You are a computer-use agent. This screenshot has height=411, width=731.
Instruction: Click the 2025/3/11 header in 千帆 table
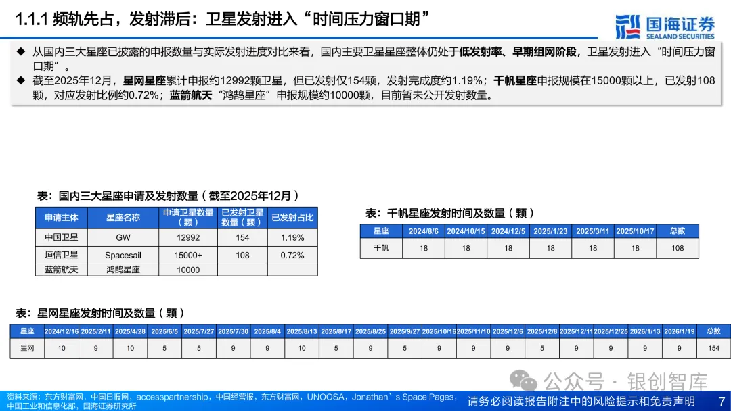pyautogui.click(x=593, y=231)
